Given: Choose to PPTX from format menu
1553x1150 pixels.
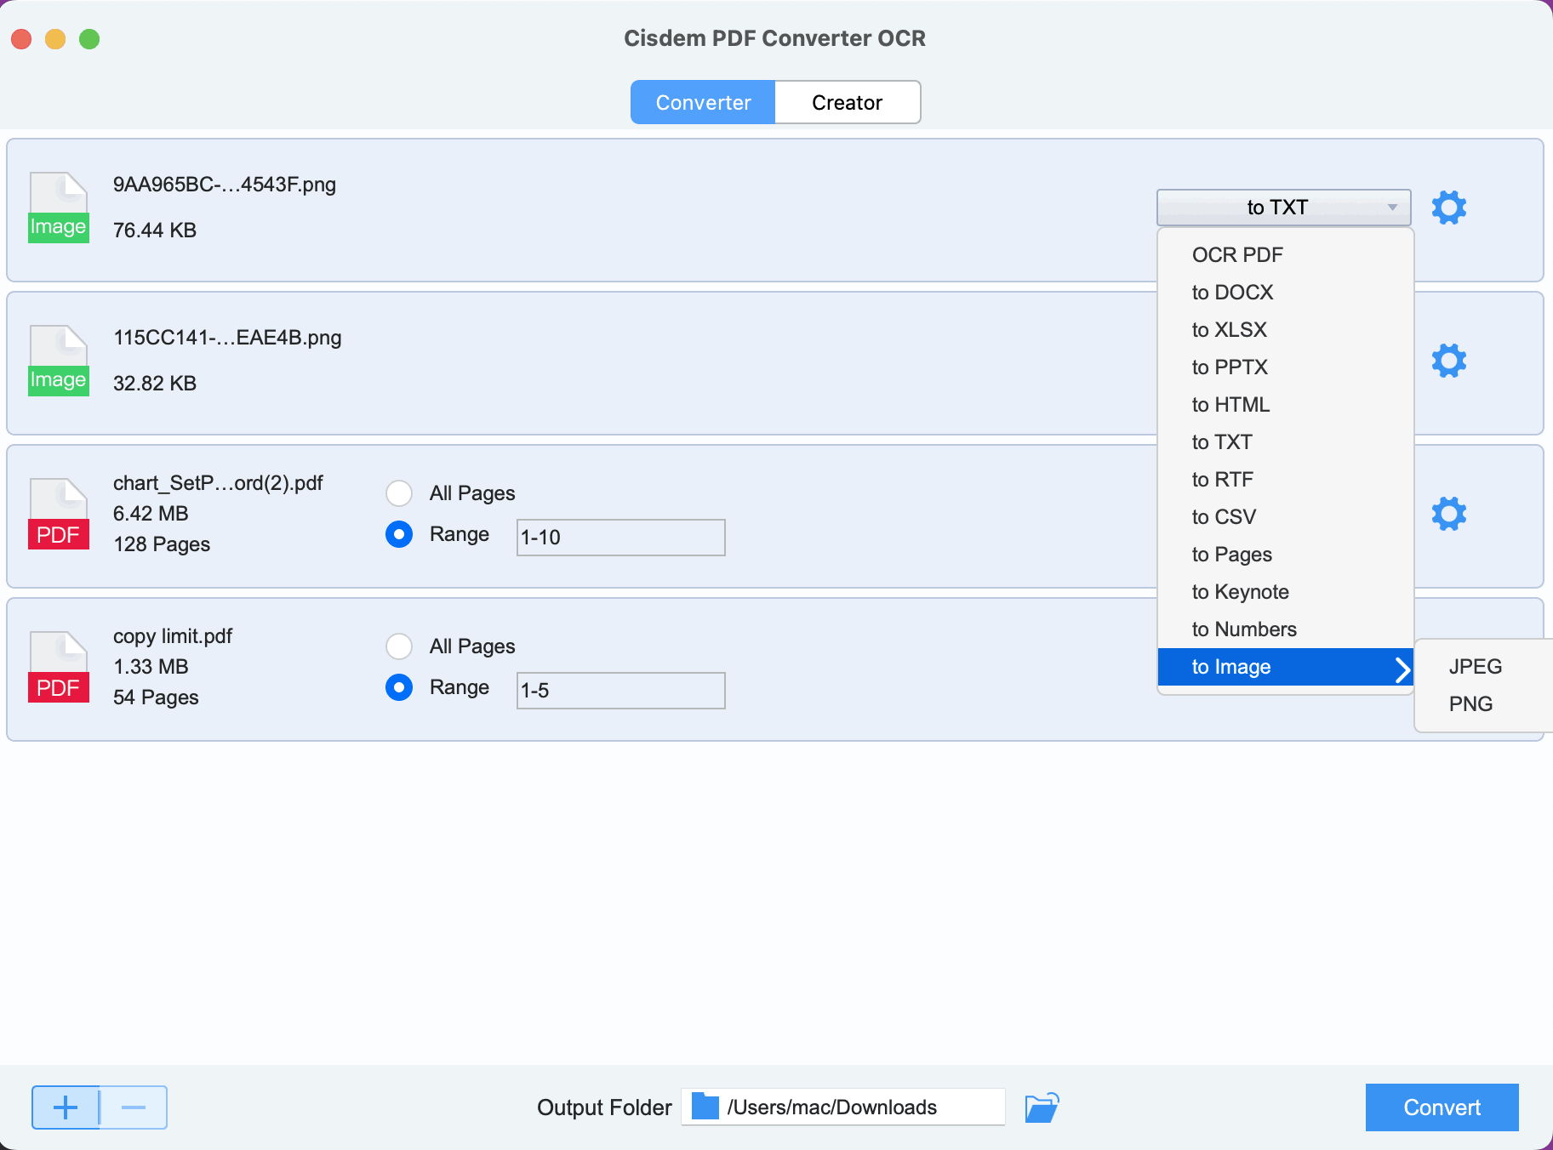Looking at the screenshot, I should tap(1285, 367).
